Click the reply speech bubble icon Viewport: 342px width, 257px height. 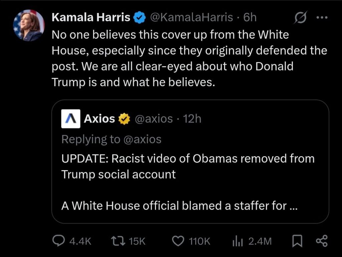point(60,241)
